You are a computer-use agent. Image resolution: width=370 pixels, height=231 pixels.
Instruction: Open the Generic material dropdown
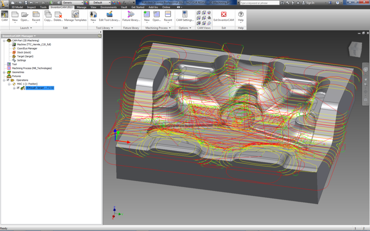click(x=73, y=2)
